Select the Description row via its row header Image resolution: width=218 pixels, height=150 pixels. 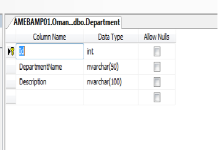[x=11, y=82]
